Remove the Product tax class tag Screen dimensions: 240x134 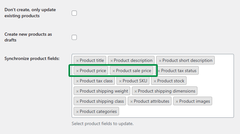coord(77,81)
